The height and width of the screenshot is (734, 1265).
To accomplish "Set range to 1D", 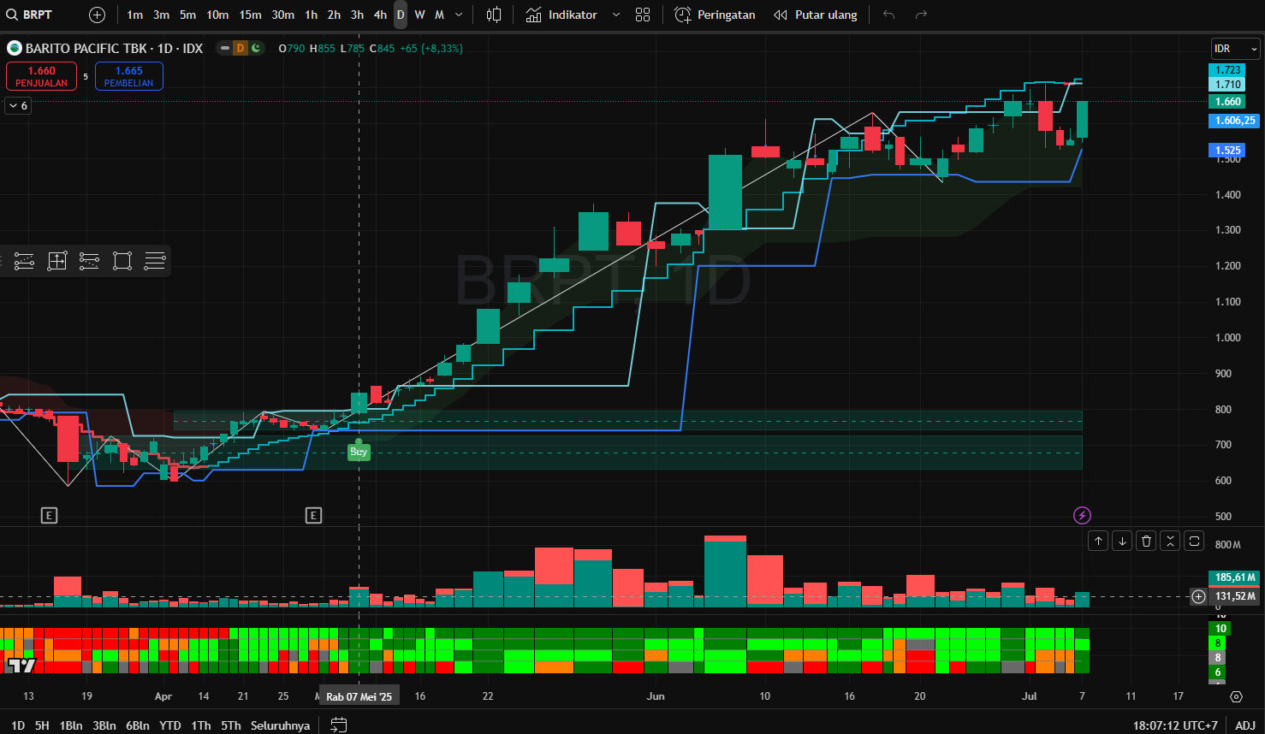I will coord(18,725).
